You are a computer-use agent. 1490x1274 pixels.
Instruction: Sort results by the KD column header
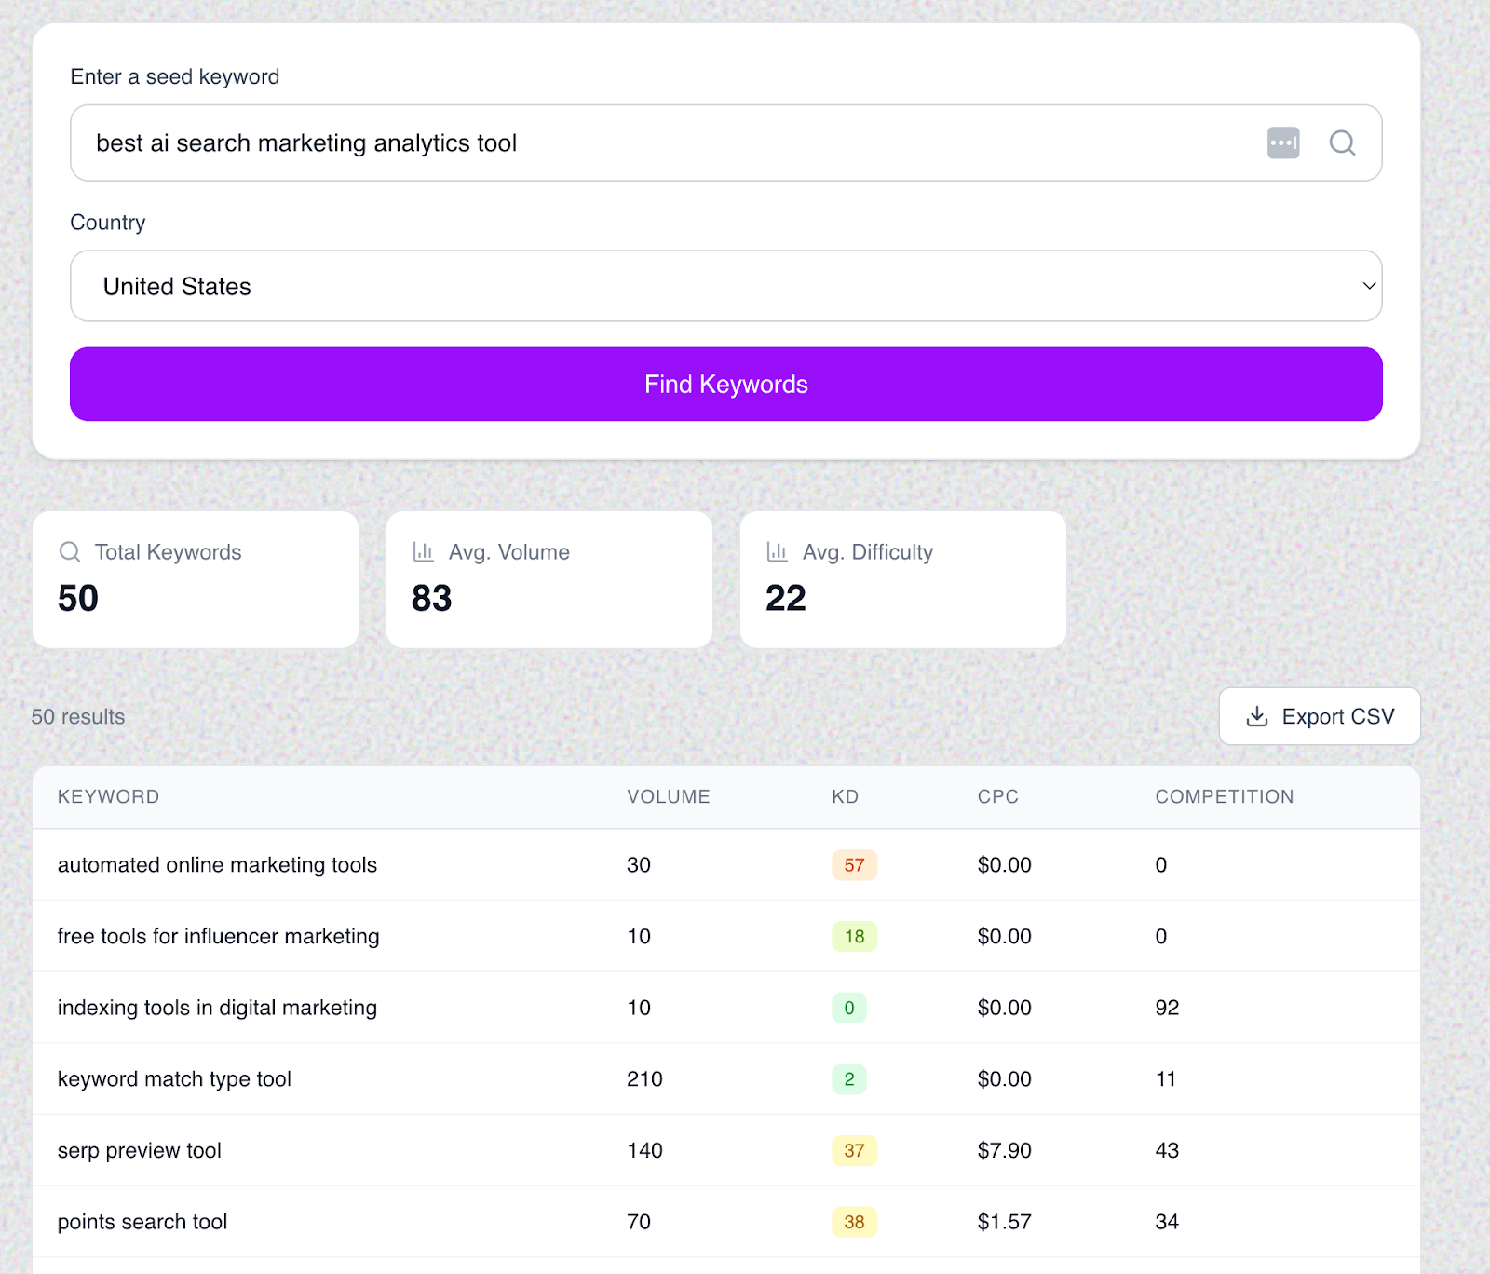[x=845, y=796]
